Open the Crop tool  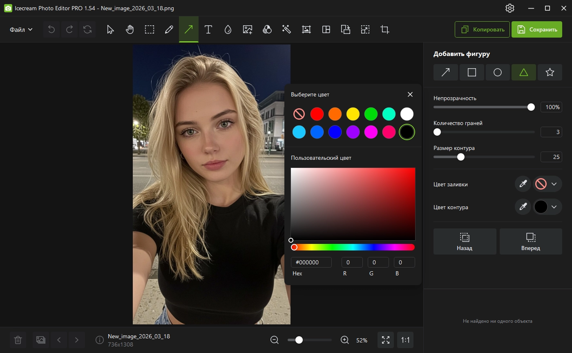[x=384, y=29]
